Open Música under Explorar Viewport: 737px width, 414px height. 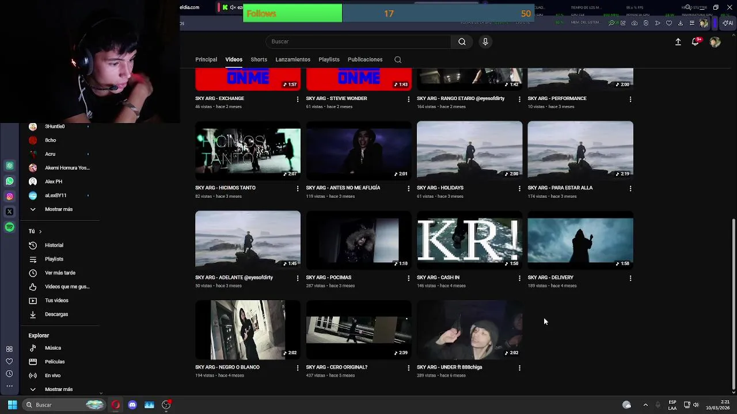coord(59,348)
